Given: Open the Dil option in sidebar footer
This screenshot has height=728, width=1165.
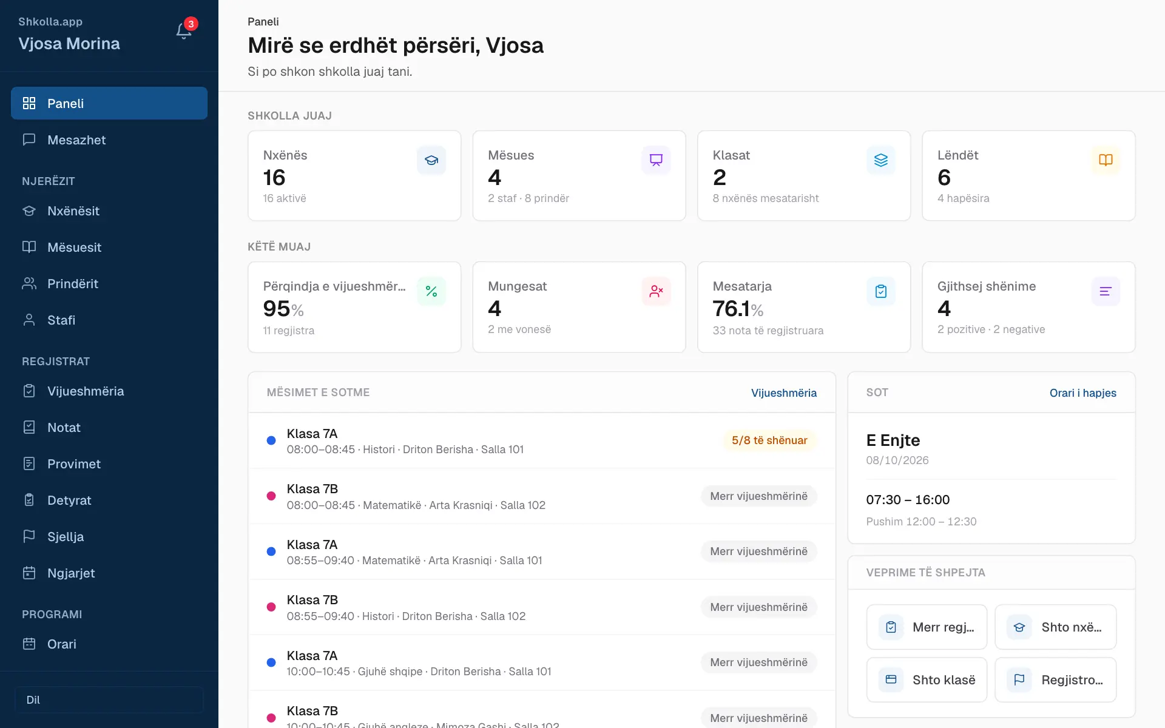Looking at the screenshot, I should [x=109, y=699].
